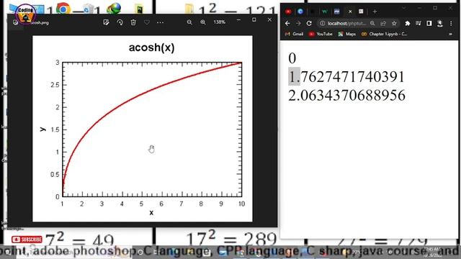Screen dimensions: 461x259
Task: Switch to the last Chrome tab
Action: point(361,12)
